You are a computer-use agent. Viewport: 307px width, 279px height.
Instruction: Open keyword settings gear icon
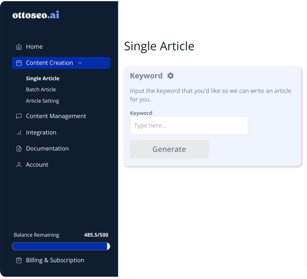point(170,76)
